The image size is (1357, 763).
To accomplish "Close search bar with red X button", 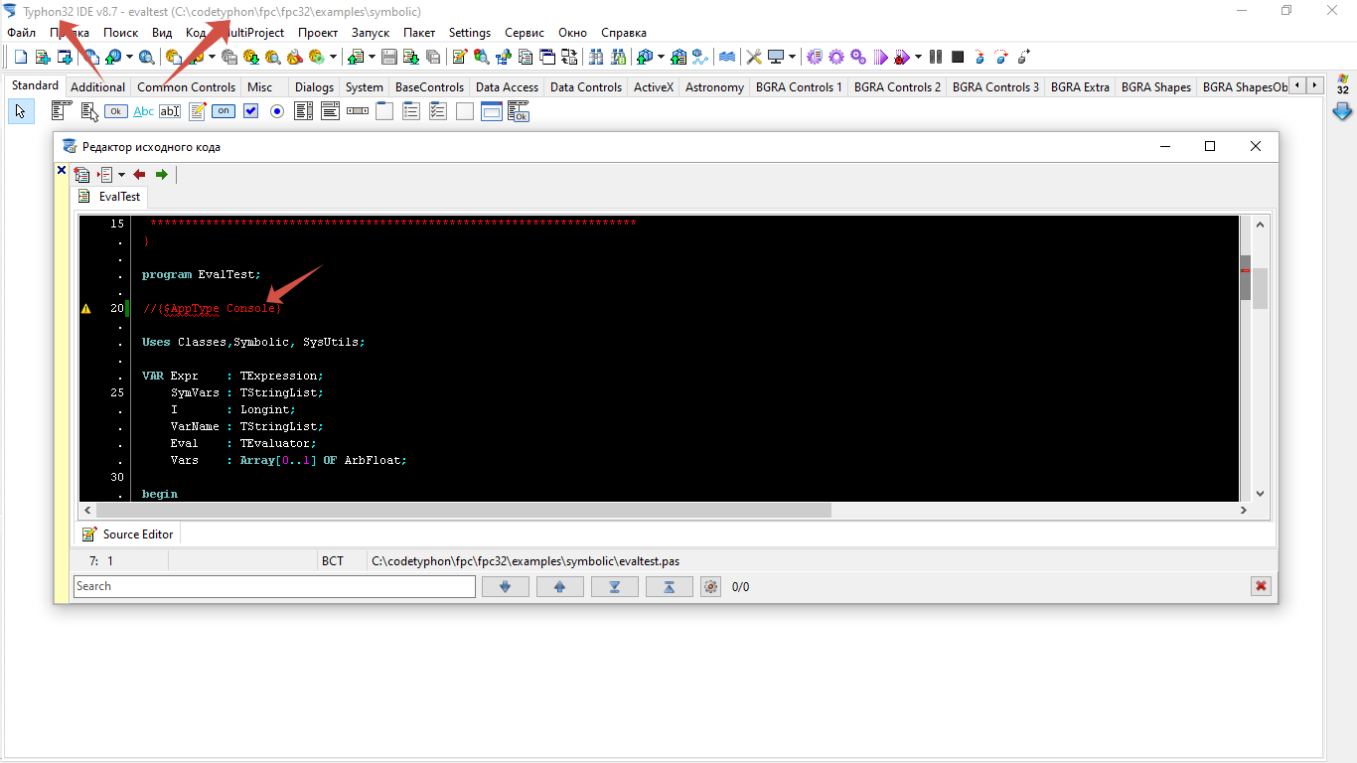I will tap(1261, 586).
